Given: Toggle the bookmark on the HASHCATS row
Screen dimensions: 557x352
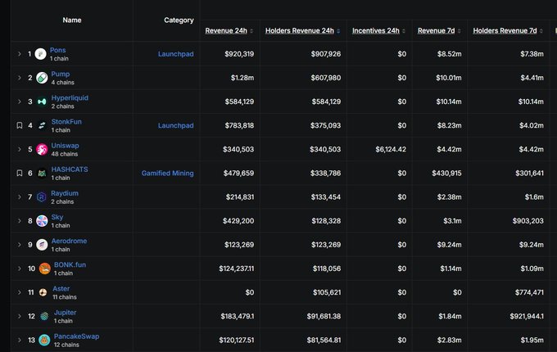Looking at the screenshot, I should point(20,173).
